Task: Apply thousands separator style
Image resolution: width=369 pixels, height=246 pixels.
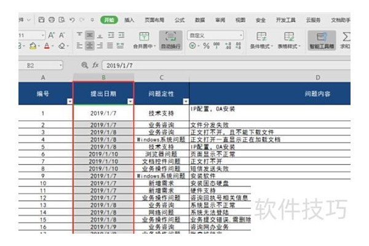Action: coord(216,46)
